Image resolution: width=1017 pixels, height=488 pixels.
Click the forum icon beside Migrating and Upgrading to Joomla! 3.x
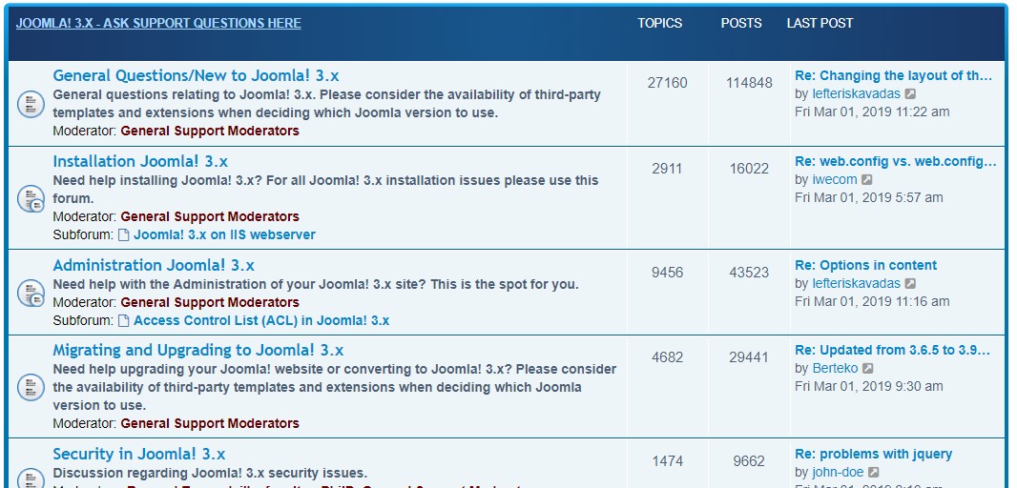pyautogui.click(x=31, y=387)
